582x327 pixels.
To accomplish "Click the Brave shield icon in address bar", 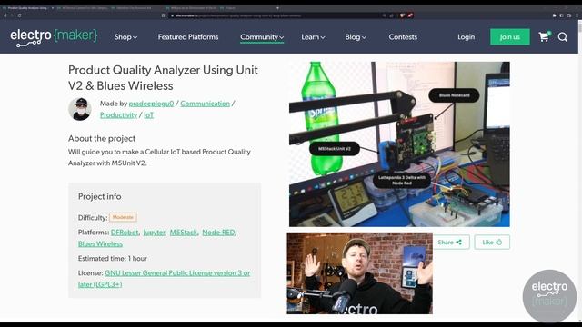I will 402,15.
